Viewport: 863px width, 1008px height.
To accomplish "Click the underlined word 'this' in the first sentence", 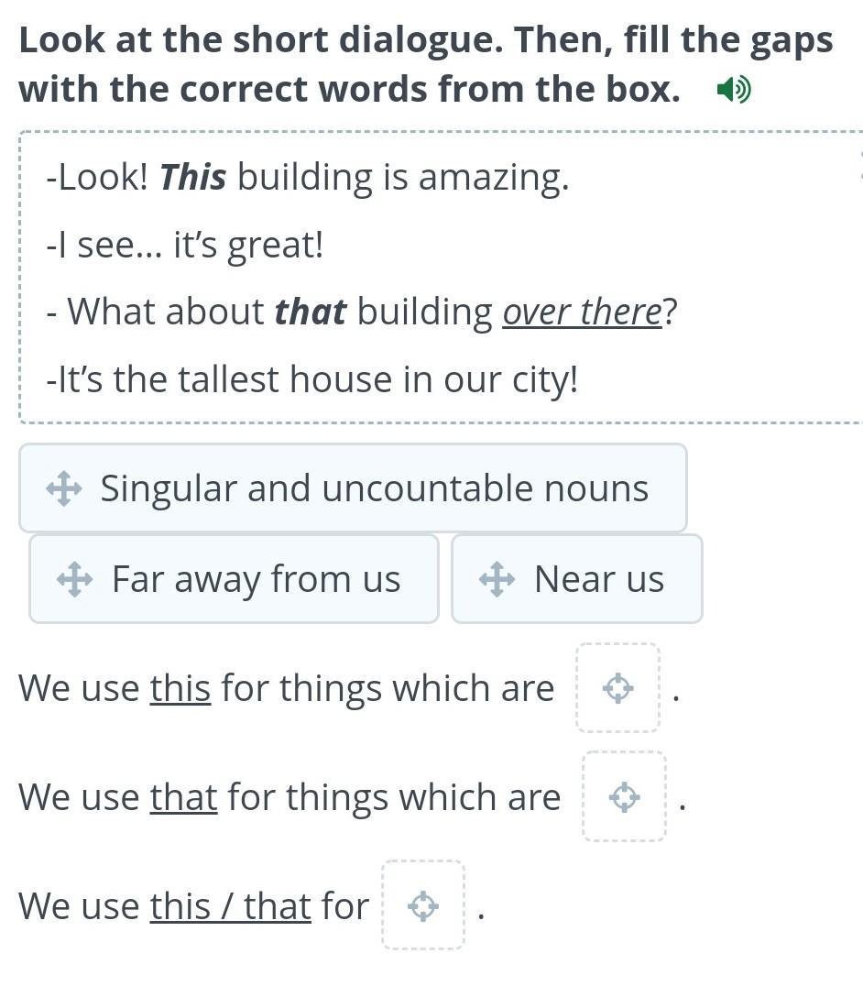I will tap(180, 688).
